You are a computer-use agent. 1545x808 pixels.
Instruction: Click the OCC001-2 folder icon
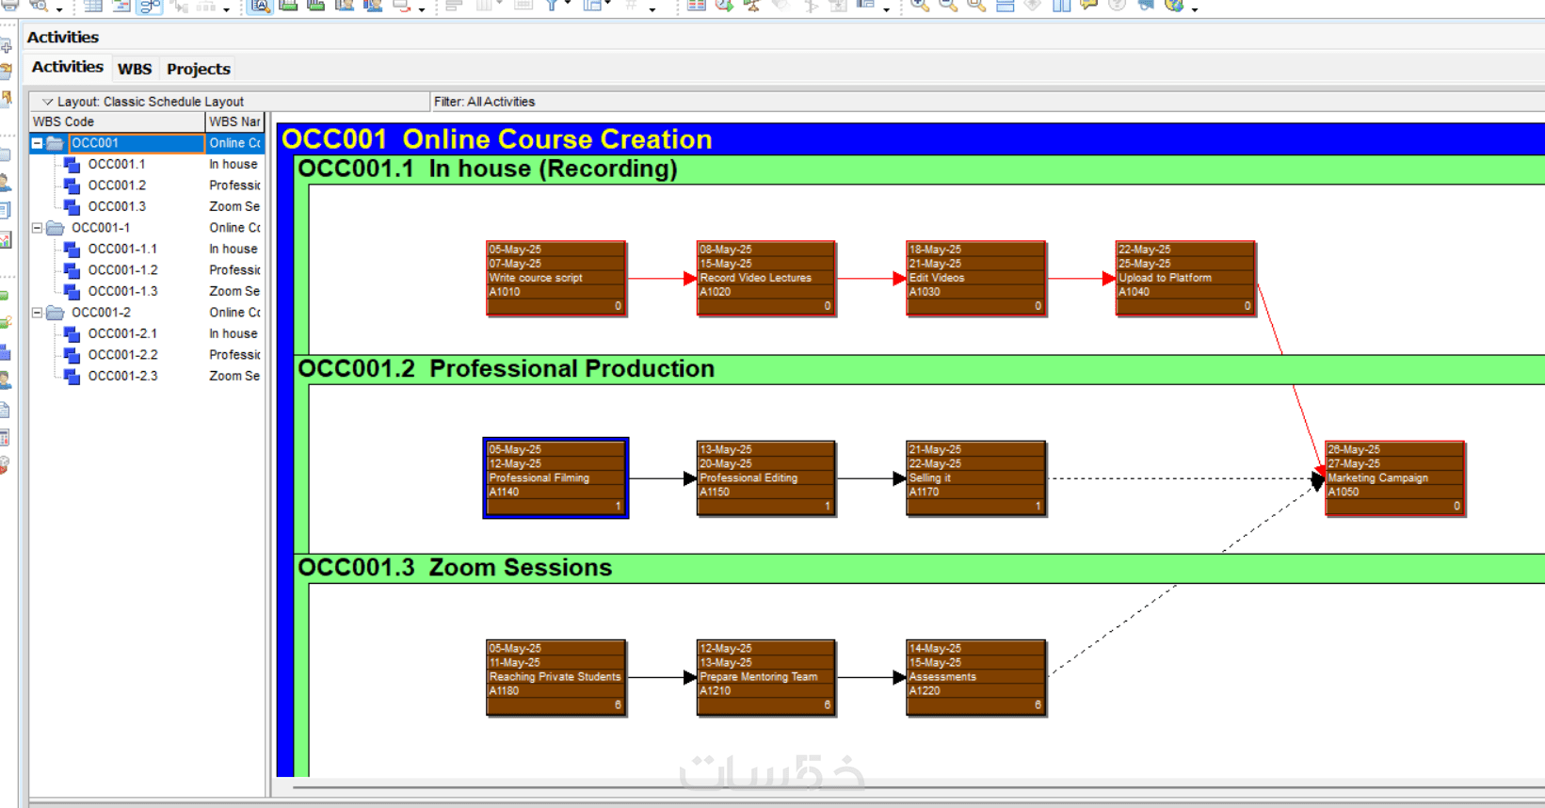pyautogui.click(x=56, y=313)
